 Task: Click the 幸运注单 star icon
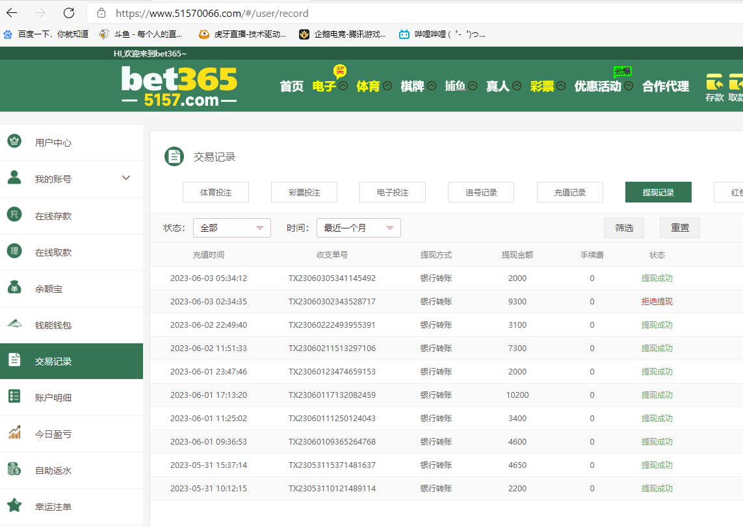click(x=14, y=506)
